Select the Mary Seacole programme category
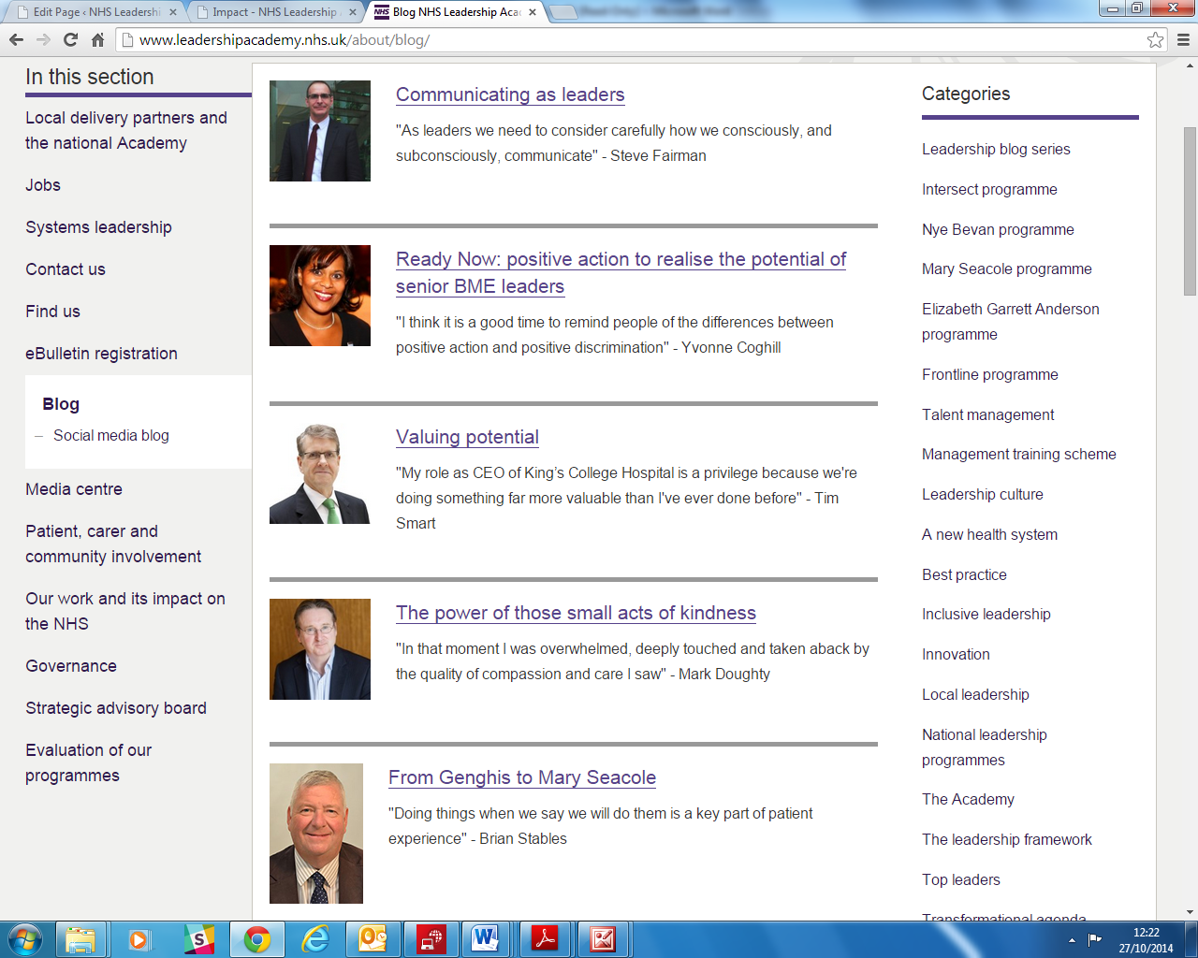 pos(1007,269)
